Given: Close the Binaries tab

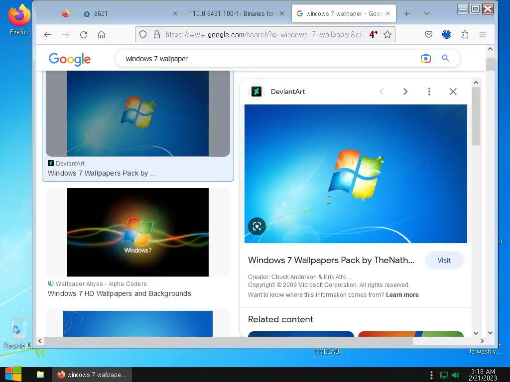Looking at the screenshot, I should pyautogui.click(x=282, y=13).
